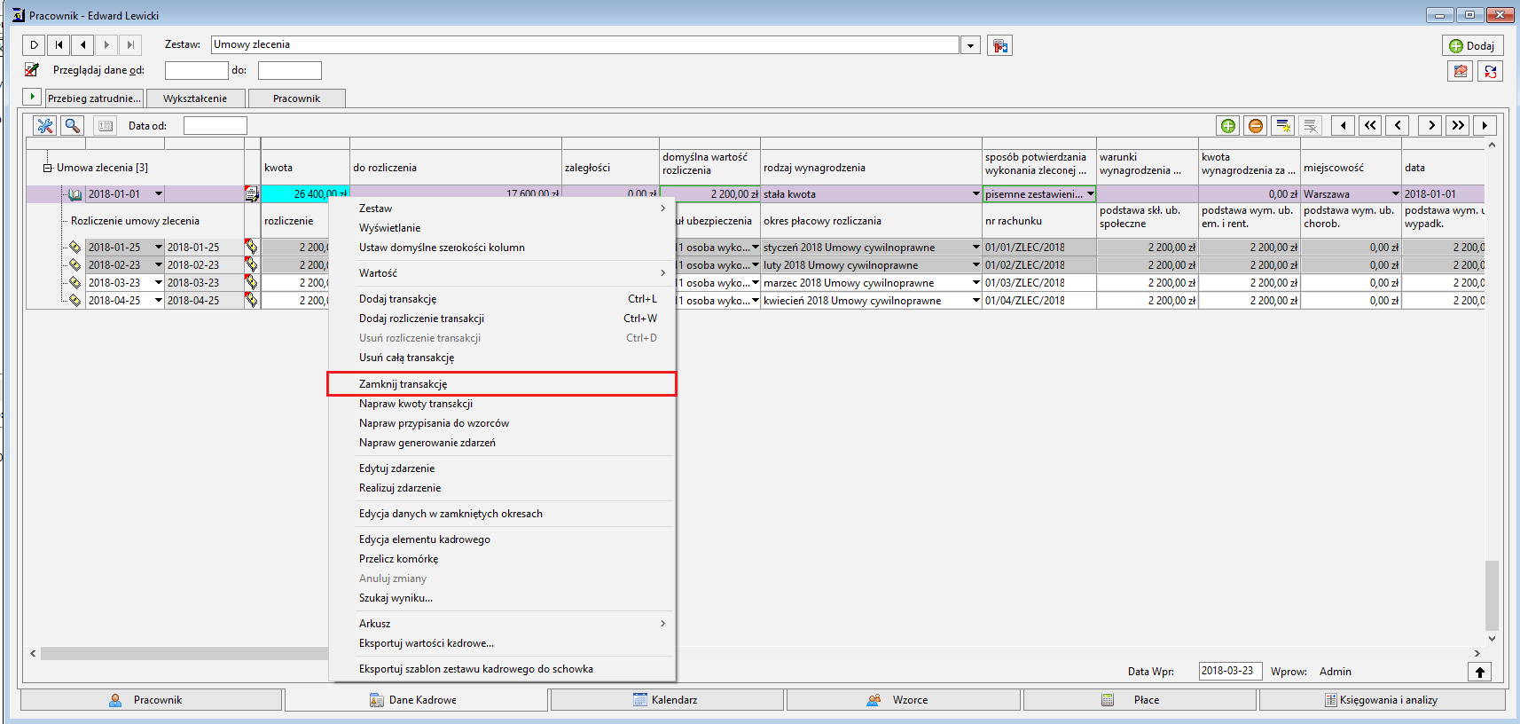Open Dane Kadrowe bottom section
1520x724 pixels.
pyautogui.click(x=416, y=700)
